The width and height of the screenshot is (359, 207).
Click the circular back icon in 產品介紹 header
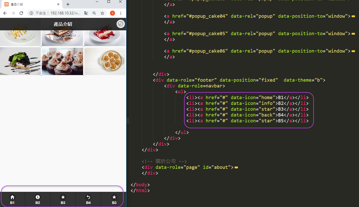coord(121,24)
